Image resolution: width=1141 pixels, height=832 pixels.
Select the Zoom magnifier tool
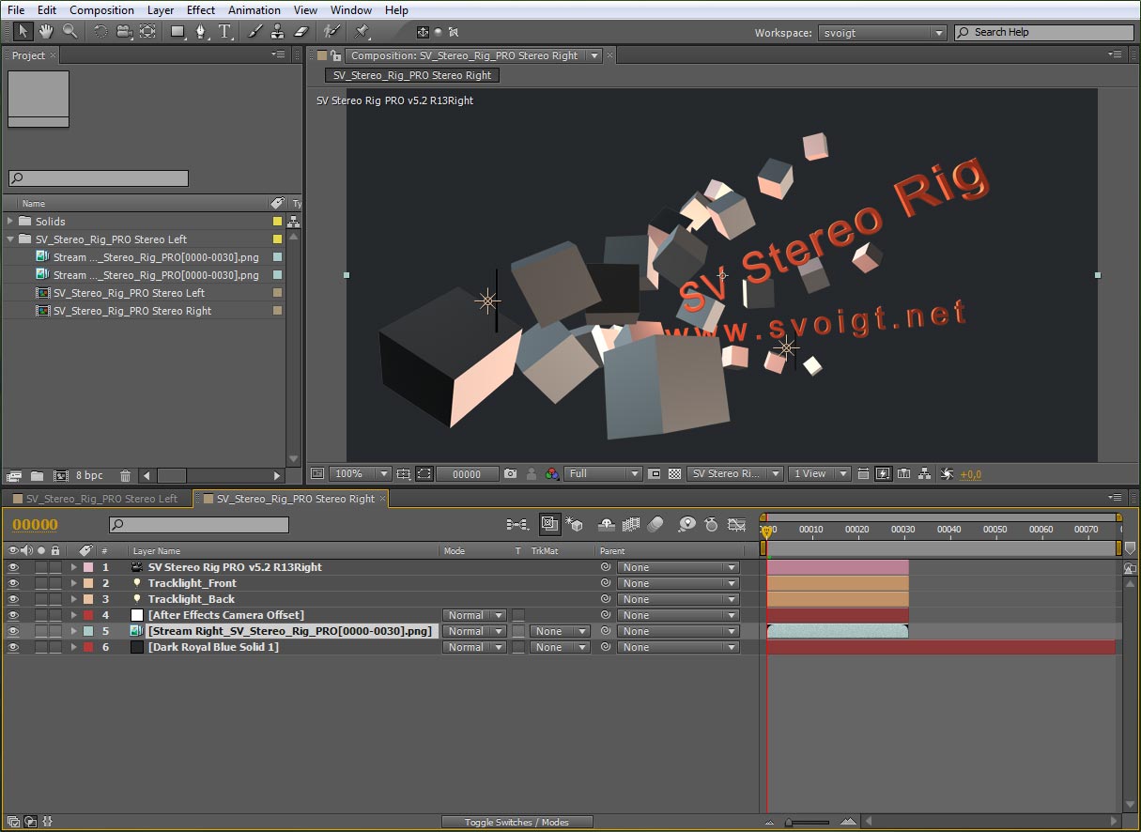pyautogui.click(x=69, y=31)
